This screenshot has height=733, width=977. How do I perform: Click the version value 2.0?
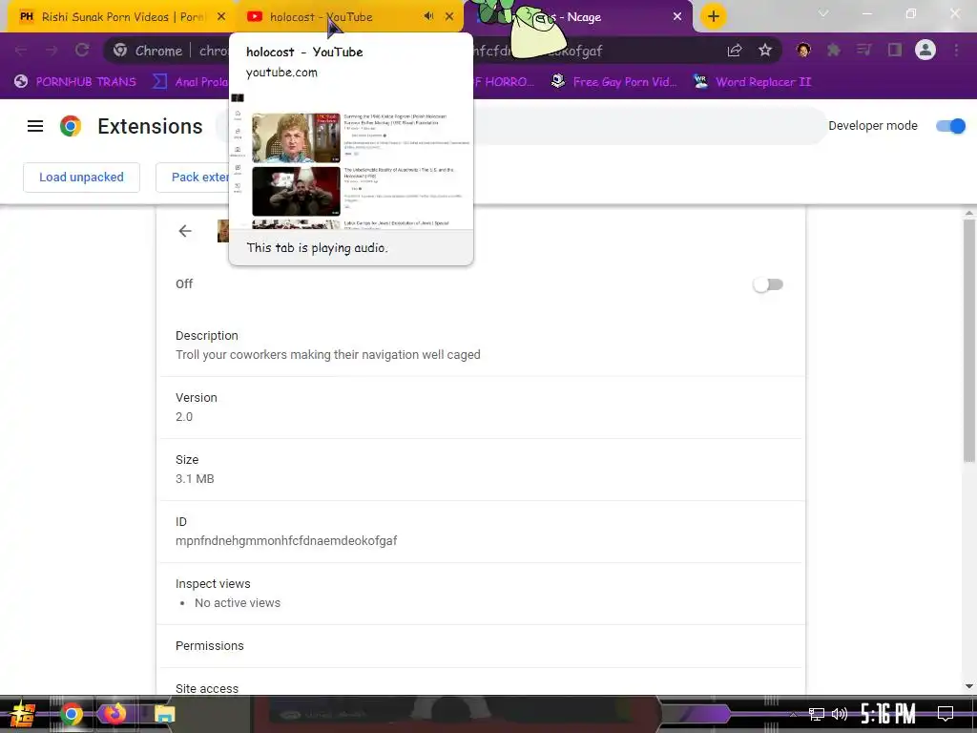[184, 417]
